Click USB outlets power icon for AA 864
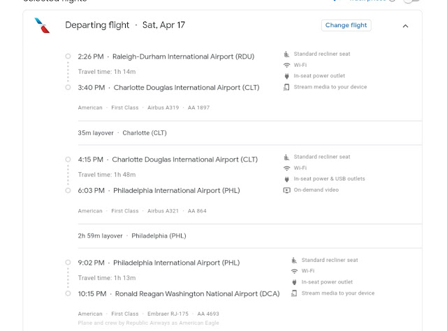447x331 pixels. point(286,179)
